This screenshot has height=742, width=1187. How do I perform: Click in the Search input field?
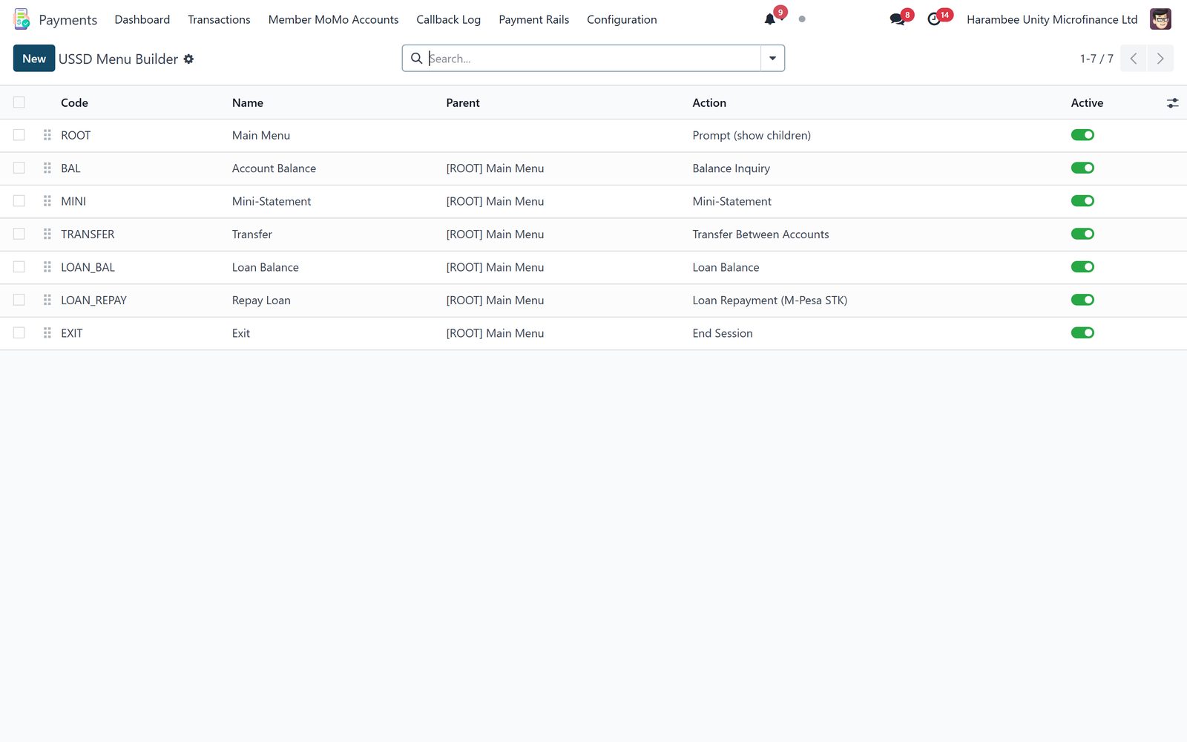coord(593,59)
